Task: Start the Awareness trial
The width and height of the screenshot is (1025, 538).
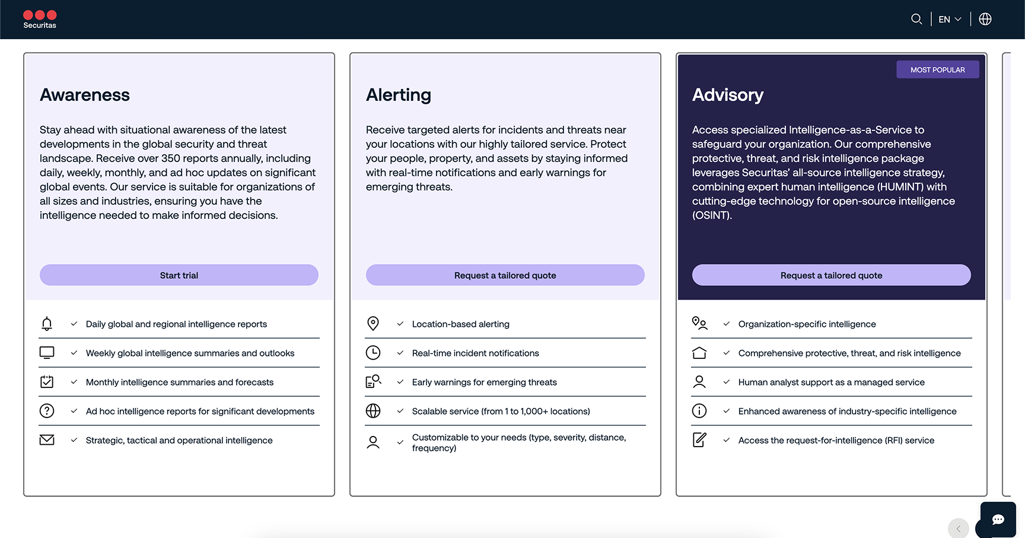Action: point(179,275)
